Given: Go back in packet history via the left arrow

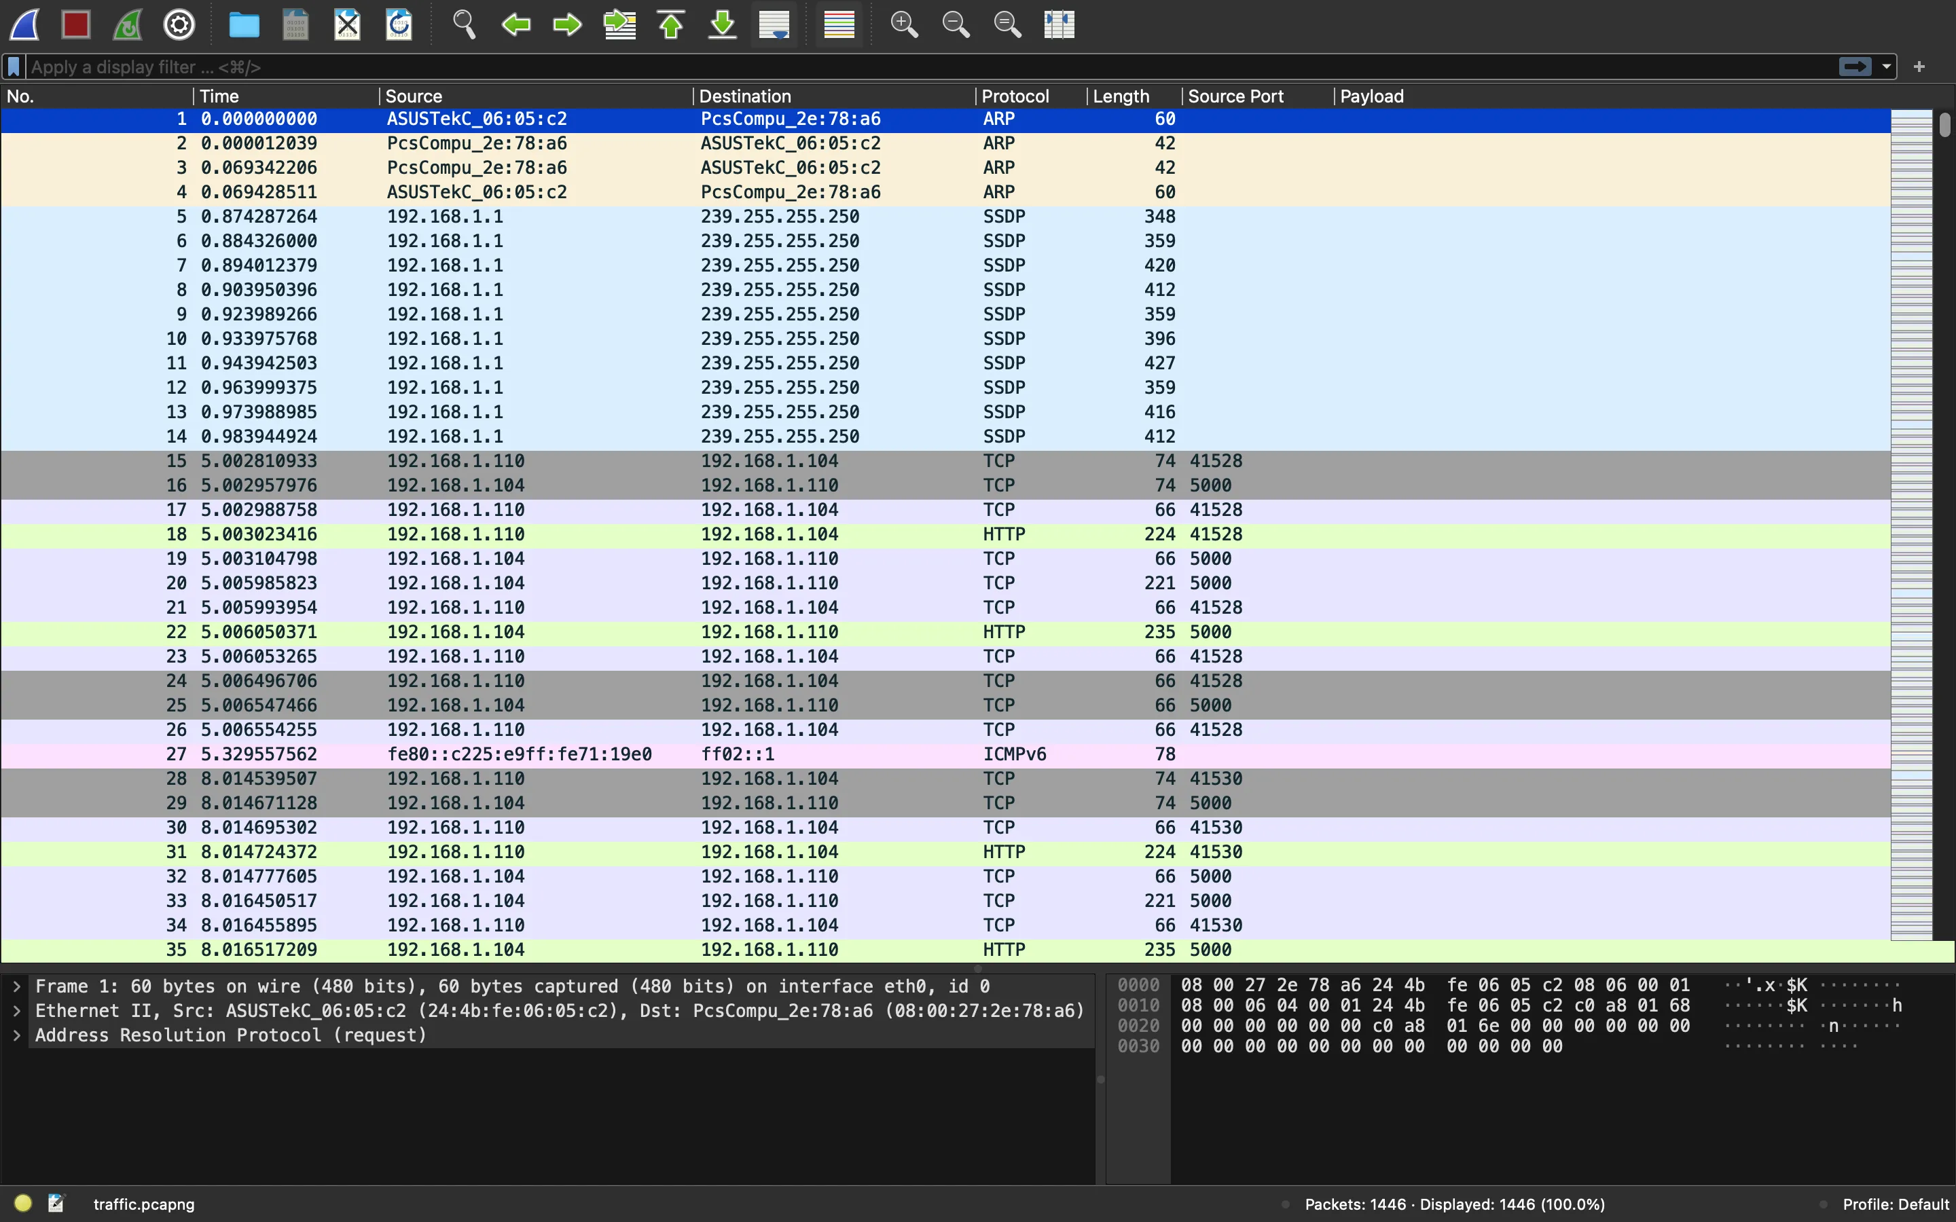Looking at the screenshot, I should click(x=515, y=24).
